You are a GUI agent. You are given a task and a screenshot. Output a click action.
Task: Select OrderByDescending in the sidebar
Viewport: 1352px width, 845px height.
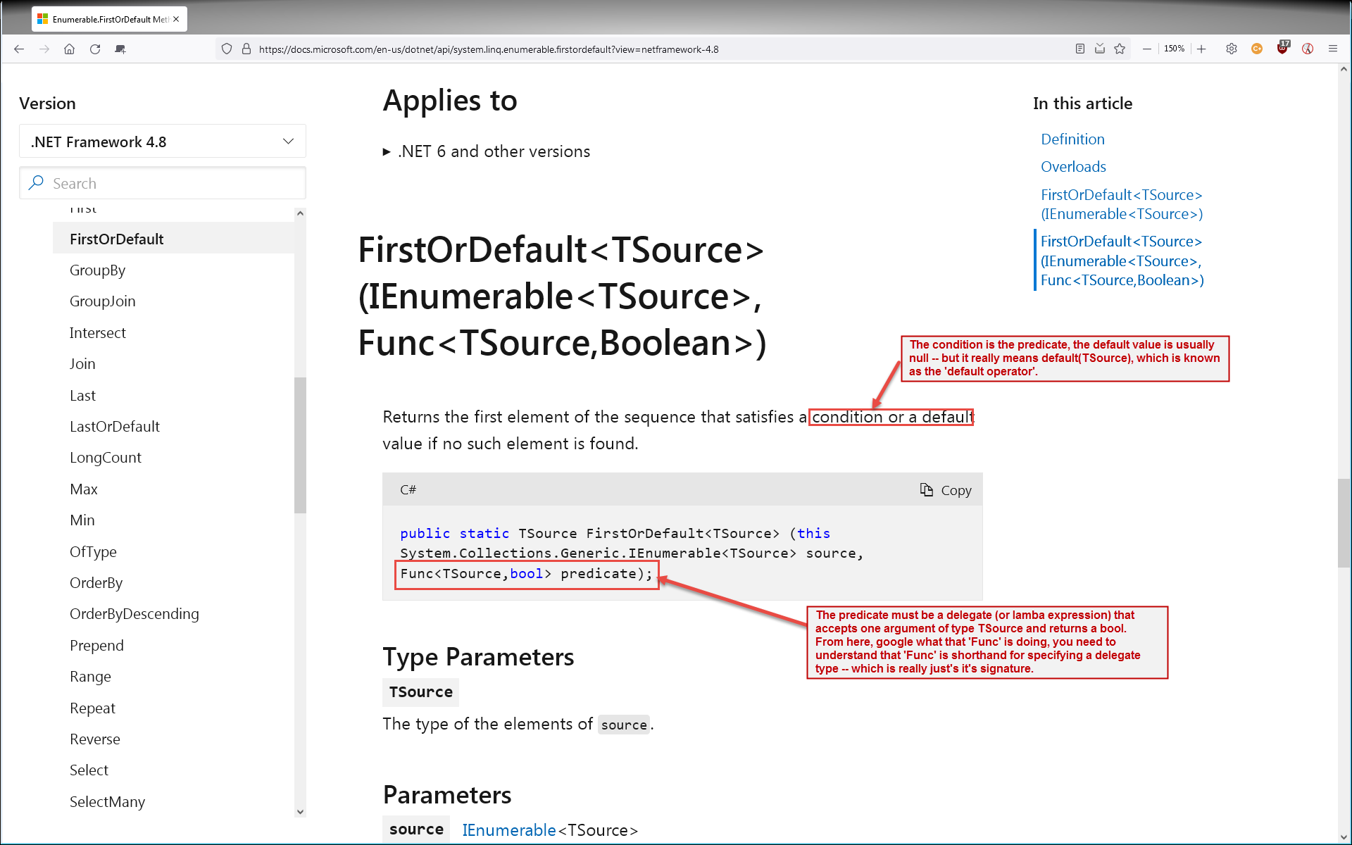click(x=134, y=614)
